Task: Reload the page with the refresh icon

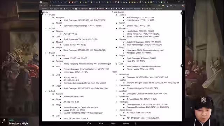Action: pos(45,6)
